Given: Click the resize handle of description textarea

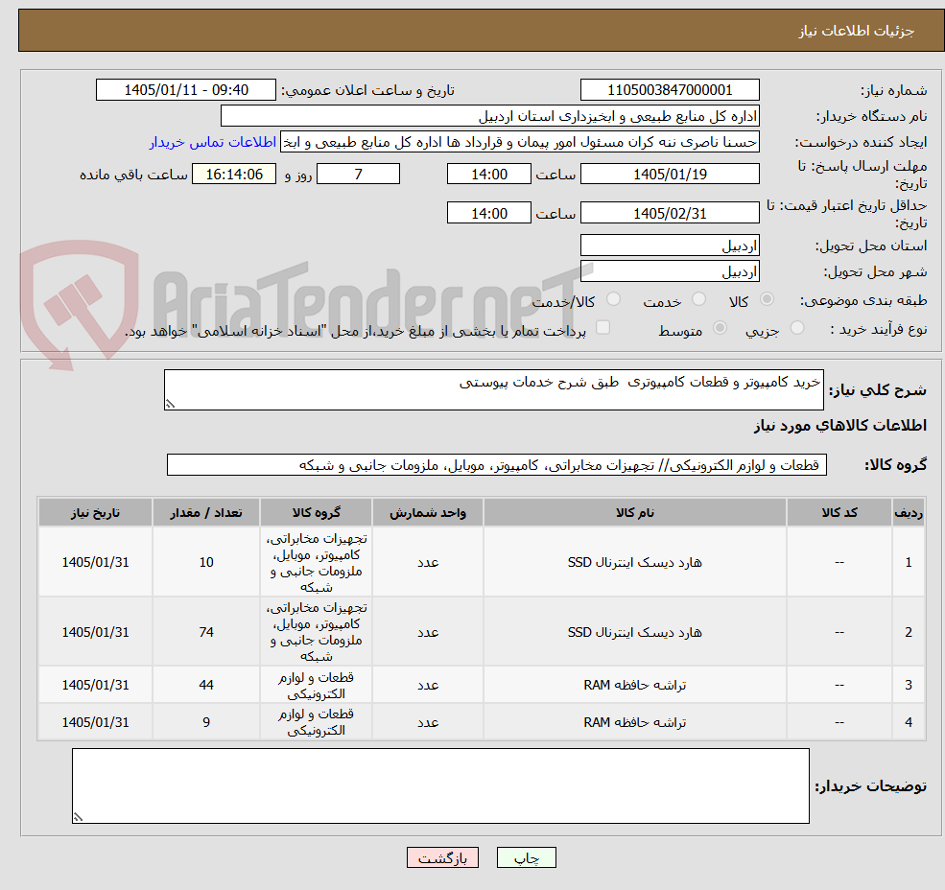Looking at the screenshot, I should [170, 404].
